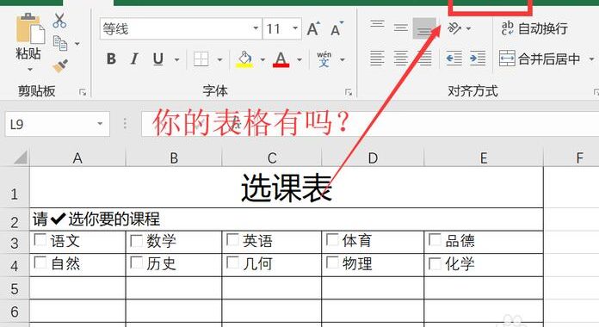The height and width of the screenshot is (327, 599).
Task: Select row 5 header
Action: [x=15, y=288]
